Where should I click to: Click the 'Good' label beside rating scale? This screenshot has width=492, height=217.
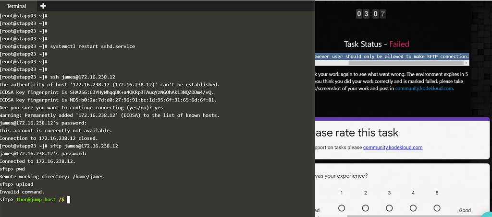coord(465,210)
